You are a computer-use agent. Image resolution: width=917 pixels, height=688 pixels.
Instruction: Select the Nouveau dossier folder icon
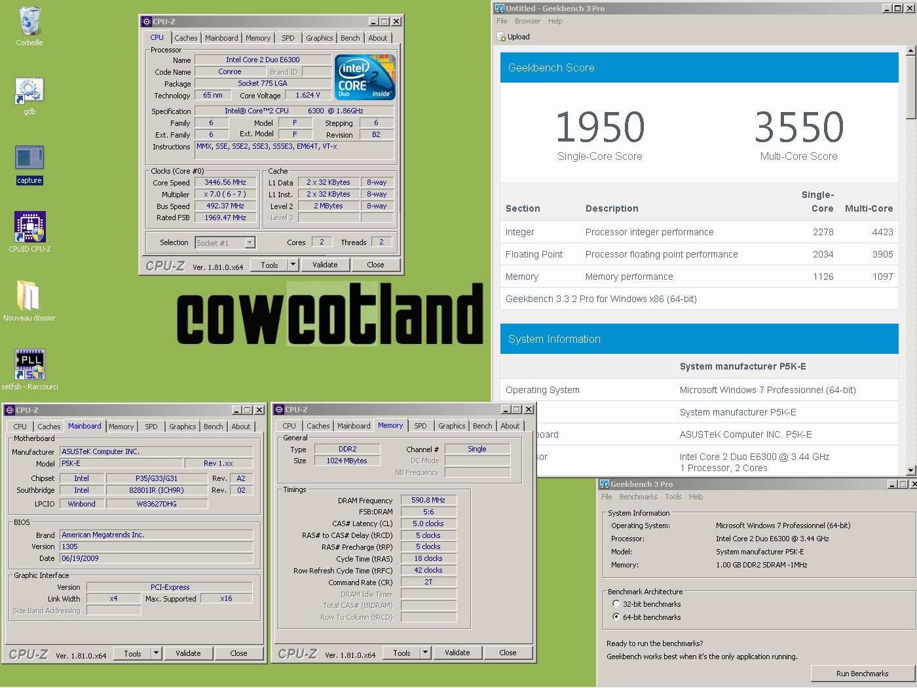coord(28,296)
